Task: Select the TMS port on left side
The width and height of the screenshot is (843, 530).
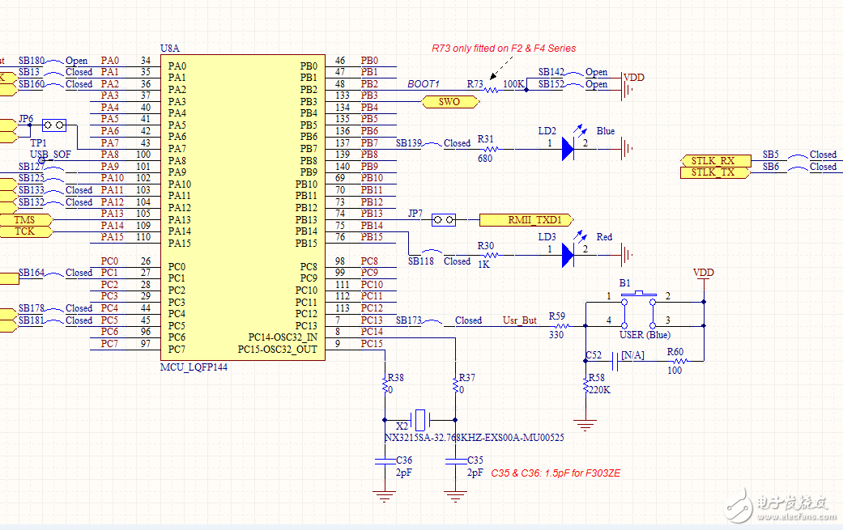Action: click(x=26, y=219)
